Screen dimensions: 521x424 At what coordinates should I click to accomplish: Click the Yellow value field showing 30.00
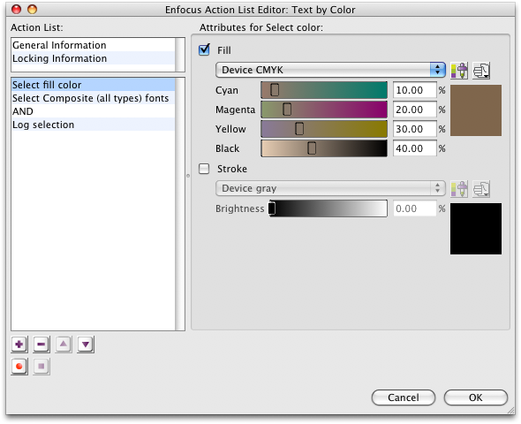click(415, 129)
